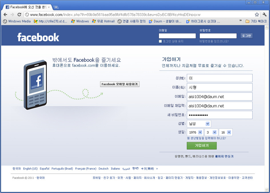Open the 기타 북마크 folder
This screenshot has width=270, height=193.
tap(256, 21)
